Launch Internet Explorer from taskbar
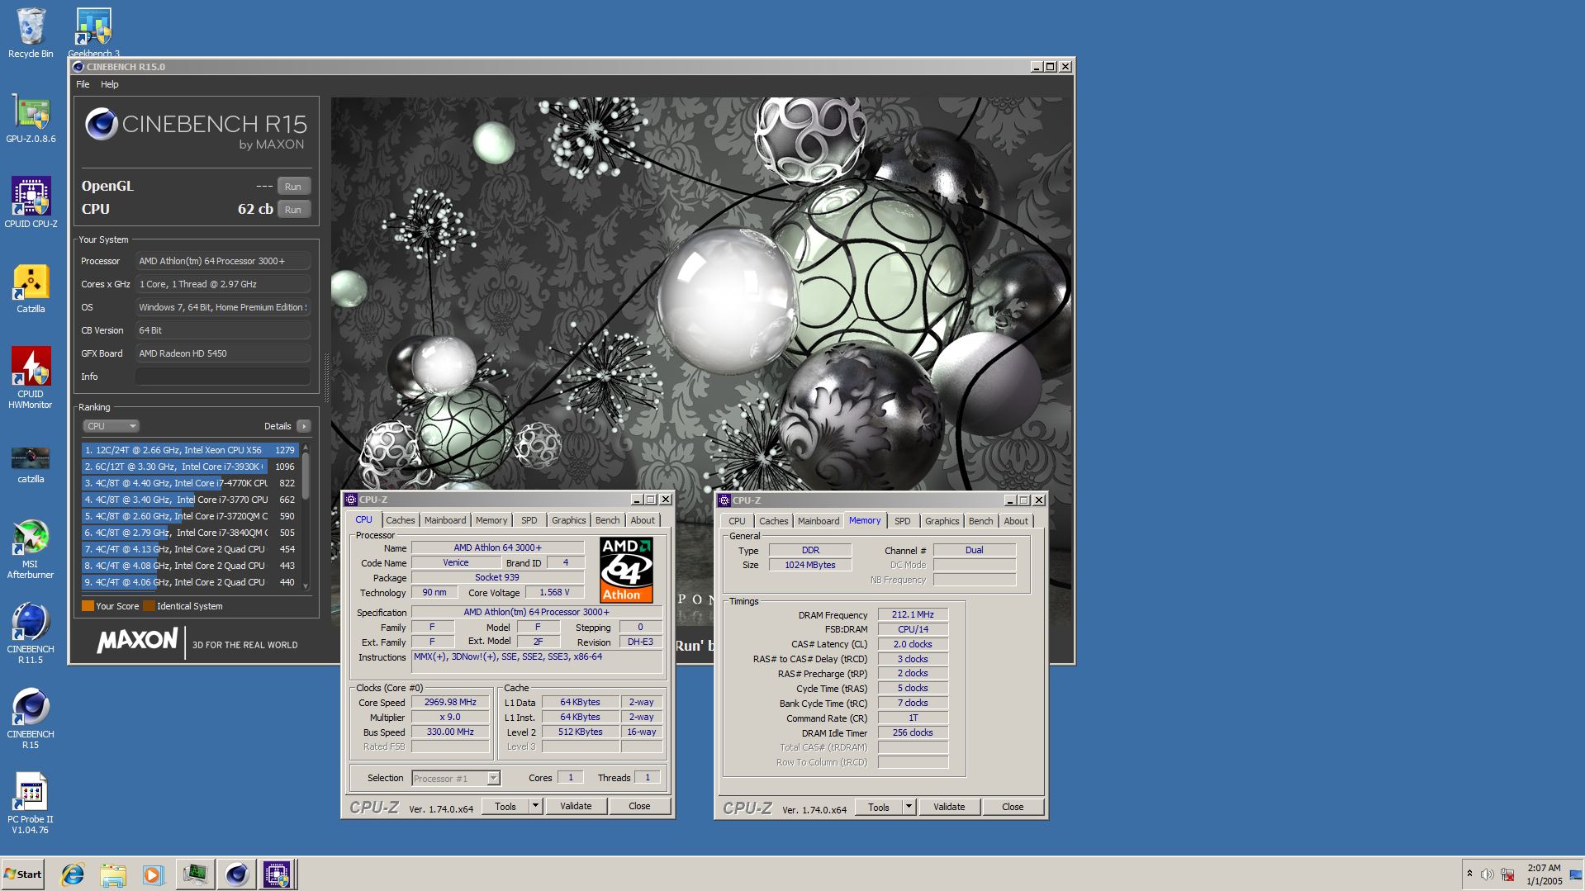1585x891 pixels. (x=73, y=874)
